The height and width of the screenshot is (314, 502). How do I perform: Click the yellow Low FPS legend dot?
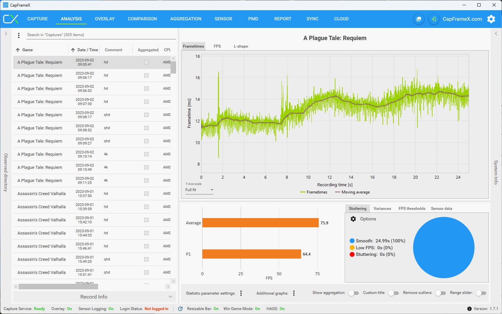352,248
